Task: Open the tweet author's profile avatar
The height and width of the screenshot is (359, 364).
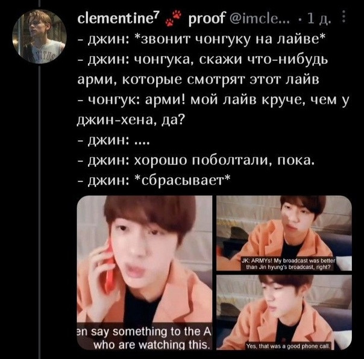Action: click(39, 36)
